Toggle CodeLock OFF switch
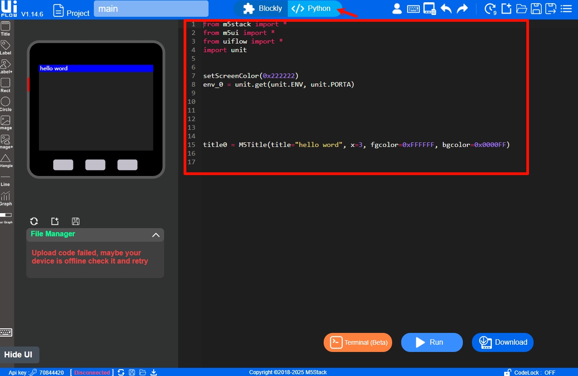The width and height of the screenshot is (578, 376). click(530, 372)
